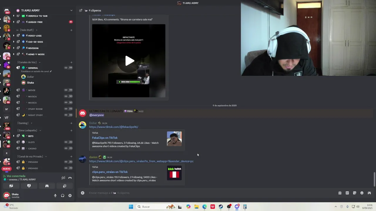
Task: Open the ADMS-Y-MODS channel
Action: (44, 54)
